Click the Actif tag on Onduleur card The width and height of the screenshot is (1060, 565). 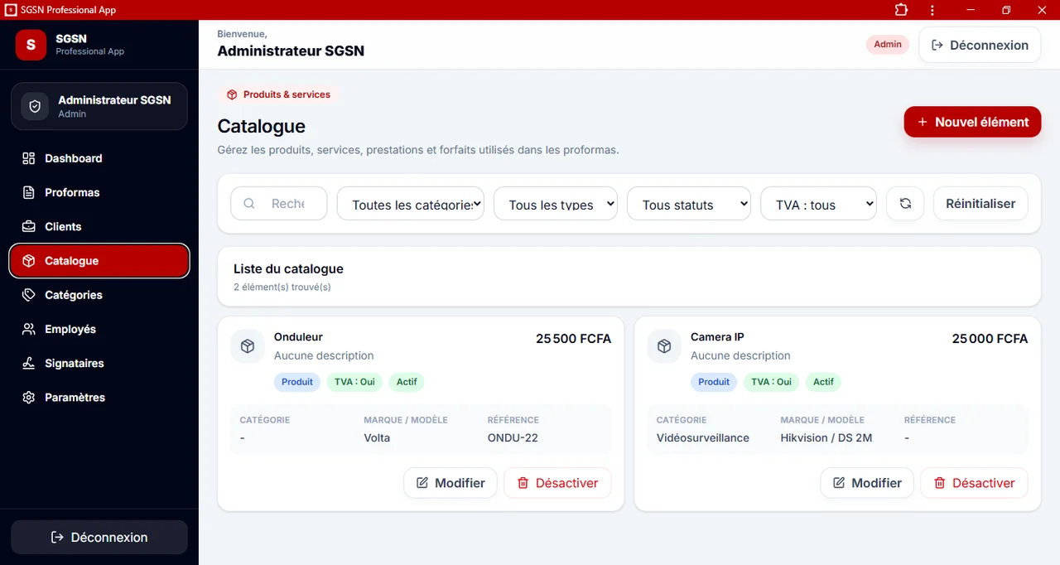click(407, 382)
